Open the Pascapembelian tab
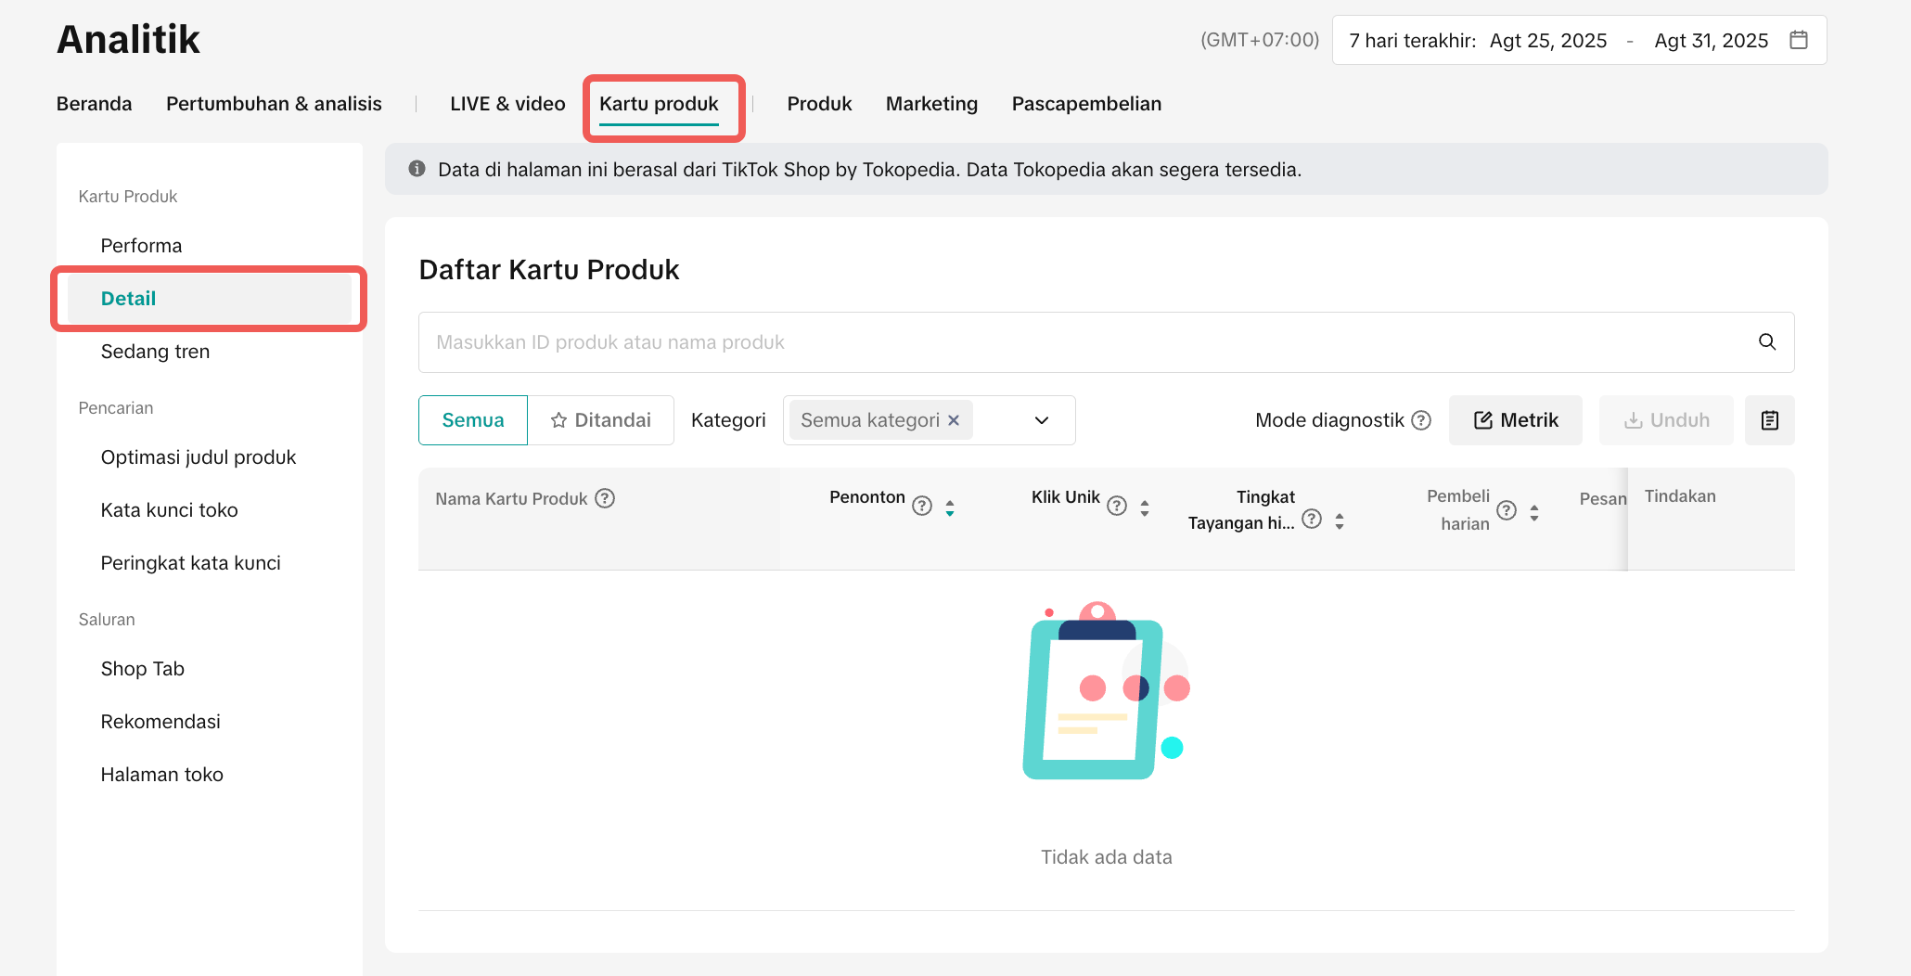1911x976 pixels. [x=1086, y=104]
